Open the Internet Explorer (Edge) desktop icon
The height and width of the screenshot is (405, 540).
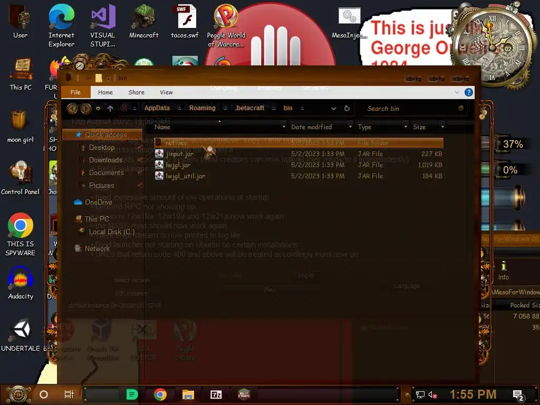click(x=61, y=25)
